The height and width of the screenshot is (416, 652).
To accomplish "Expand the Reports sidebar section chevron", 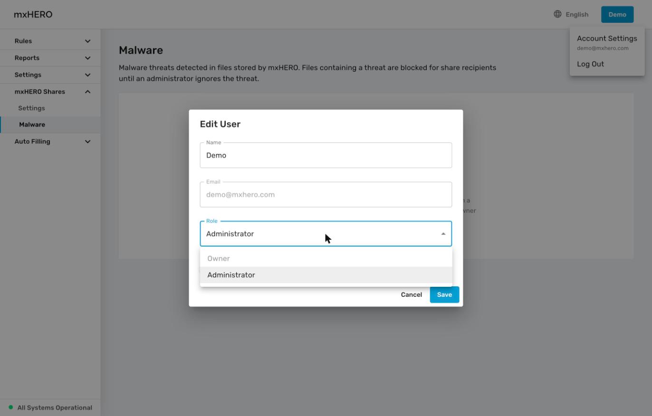I will coord(87,58).
